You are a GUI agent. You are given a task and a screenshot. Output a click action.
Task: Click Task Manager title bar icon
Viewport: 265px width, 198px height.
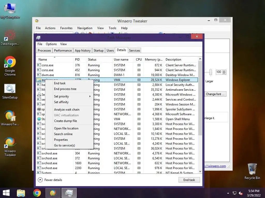pyautogui.click(x=38, y=38)
